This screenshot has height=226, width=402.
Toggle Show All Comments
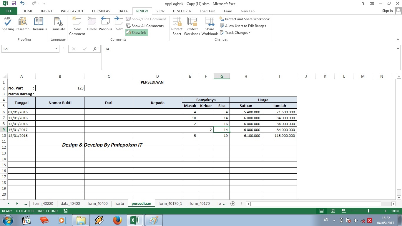coord(145,26)
